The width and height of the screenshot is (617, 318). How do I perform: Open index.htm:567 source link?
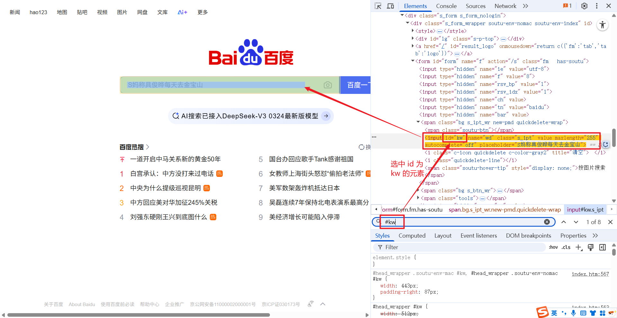[590, 274]
